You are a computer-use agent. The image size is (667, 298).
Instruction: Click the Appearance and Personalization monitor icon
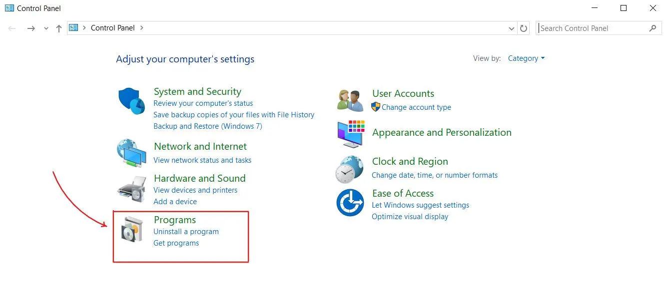tap(350, 133)
